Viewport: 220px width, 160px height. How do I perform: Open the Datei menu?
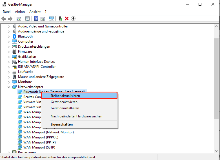(x=6, y=12)
